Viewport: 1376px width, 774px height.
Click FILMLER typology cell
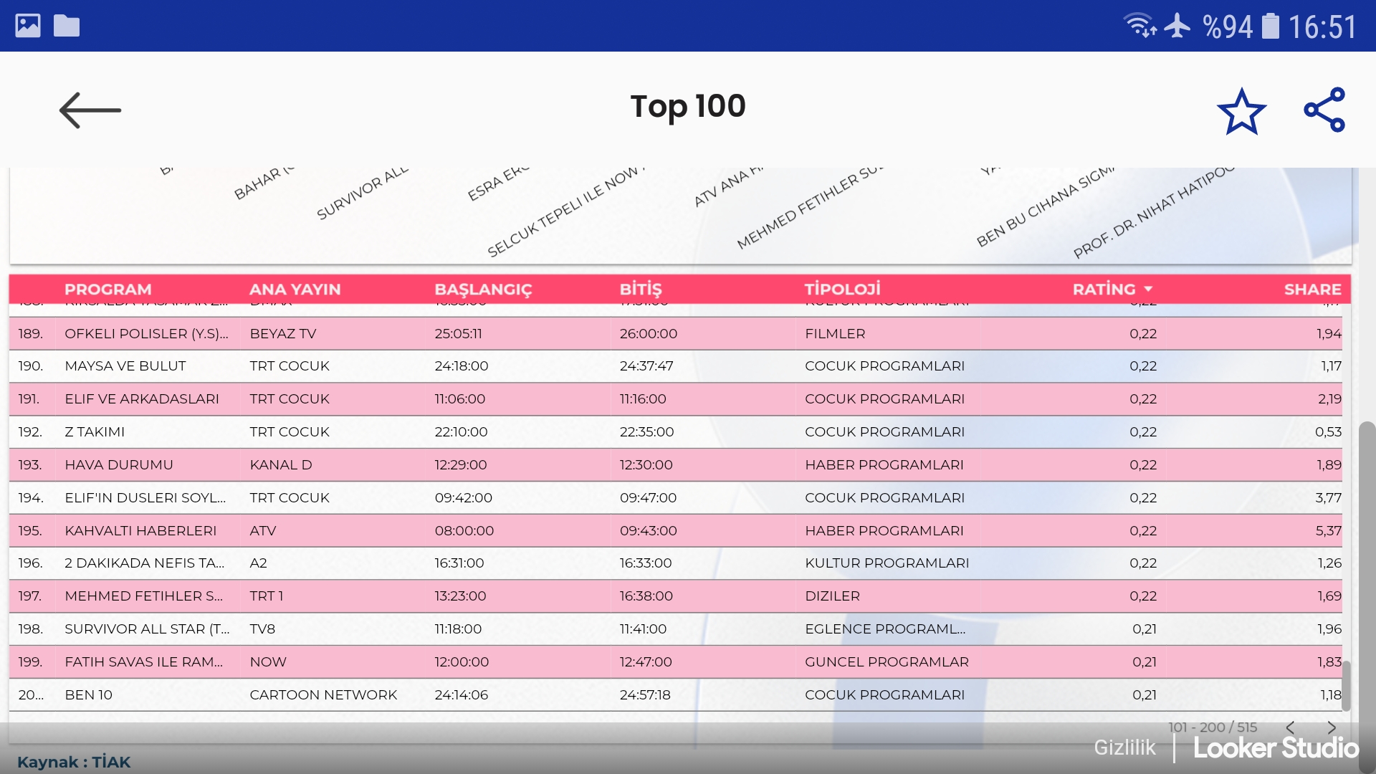(x=835, y=333)
